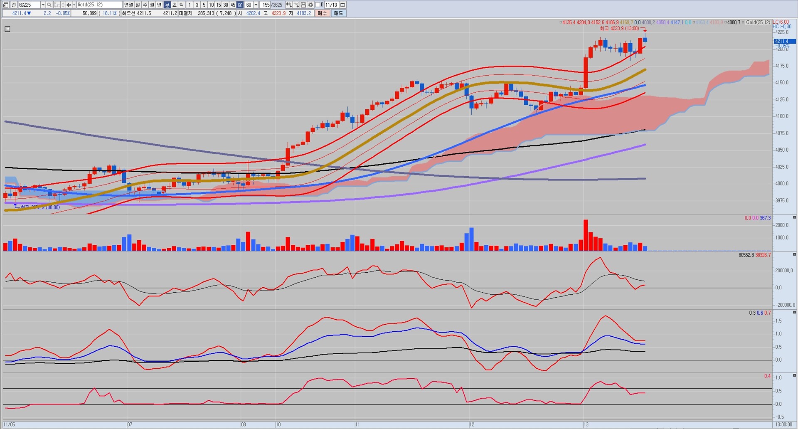Viewport: 798px width, 429px height.
Task: Click the 4080,7 black legend value
Action: [x=734, y=22]
